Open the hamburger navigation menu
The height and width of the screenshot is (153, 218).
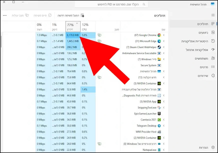tap(213, 15)
